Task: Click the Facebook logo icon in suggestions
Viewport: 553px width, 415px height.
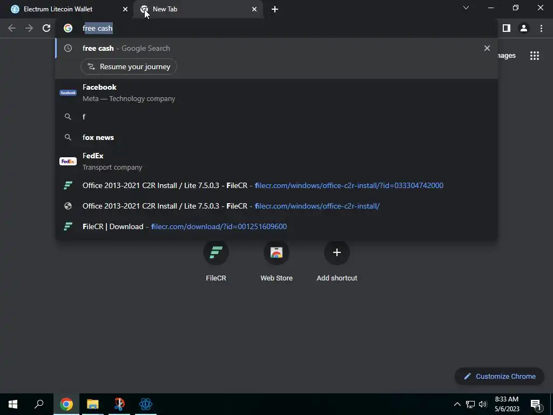Action: (68, 93)
